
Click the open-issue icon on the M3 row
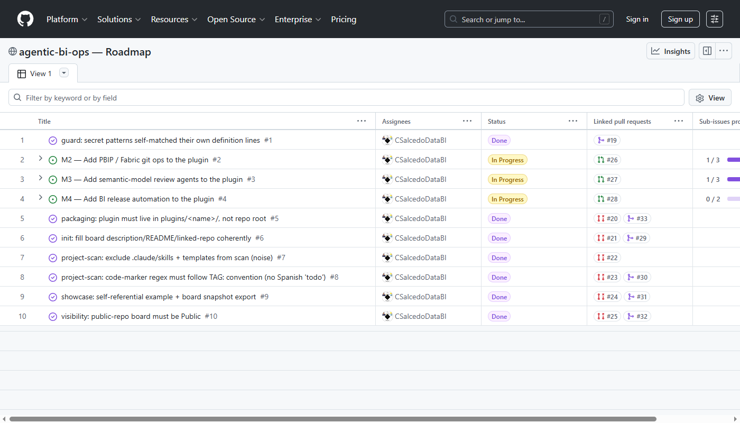pyautogui.click(x=53, y=180)
